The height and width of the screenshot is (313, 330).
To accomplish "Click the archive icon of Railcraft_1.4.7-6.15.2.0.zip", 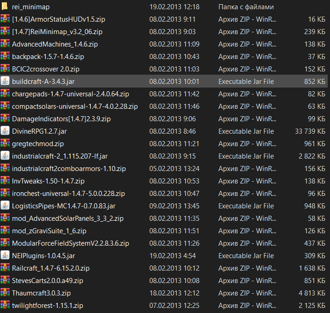I will (5, 268).
